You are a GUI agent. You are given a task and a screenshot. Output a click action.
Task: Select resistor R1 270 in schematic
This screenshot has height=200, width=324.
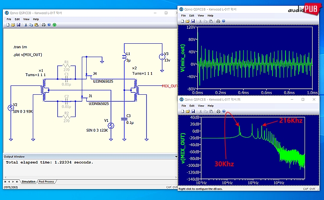coord(66,66)
